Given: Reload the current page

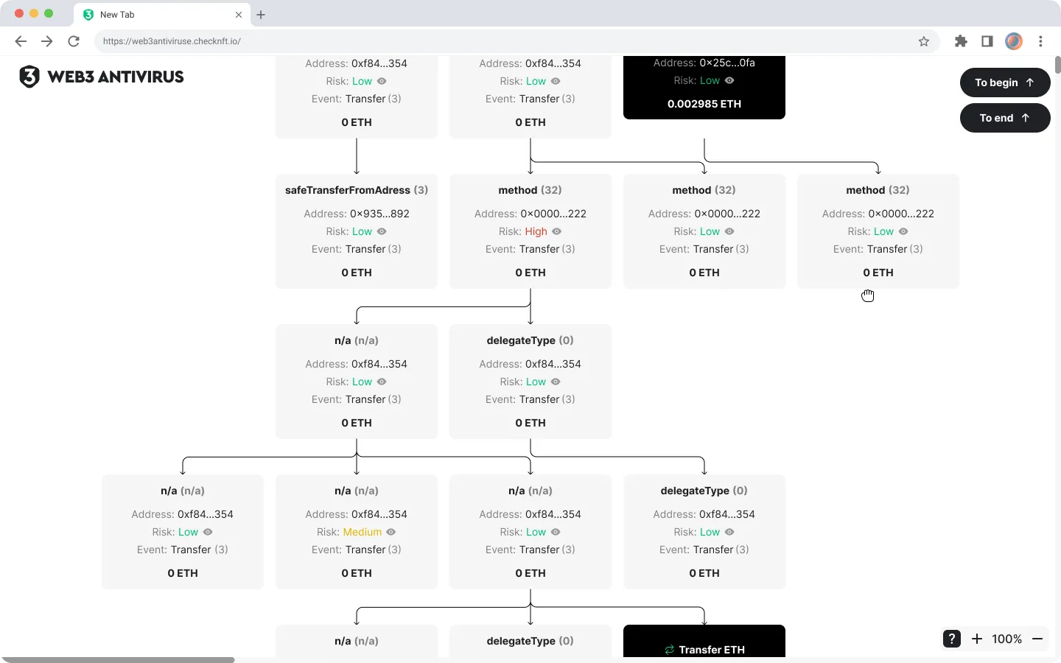Looking at the screenshot, I should [x=74, y=41].
